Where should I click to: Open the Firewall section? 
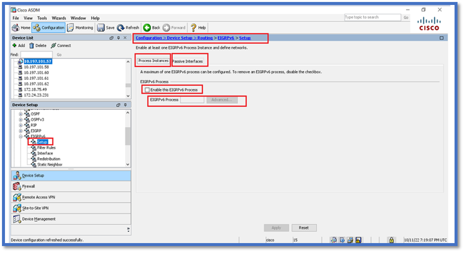point(71,187)
